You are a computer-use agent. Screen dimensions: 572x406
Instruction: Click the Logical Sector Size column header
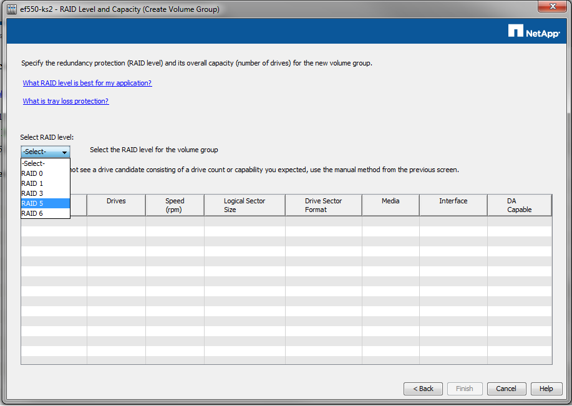pyautogui.click(x=245, y=205)
